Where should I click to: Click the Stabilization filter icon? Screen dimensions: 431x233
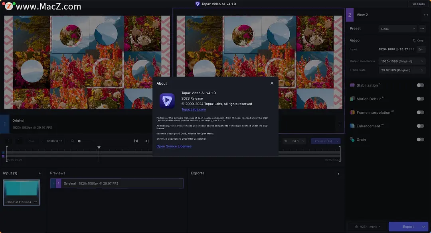[352, 85]
